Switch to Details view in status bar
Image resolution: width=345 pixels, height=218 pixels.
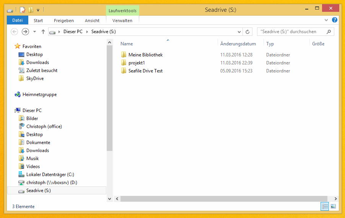pos(325,207)
